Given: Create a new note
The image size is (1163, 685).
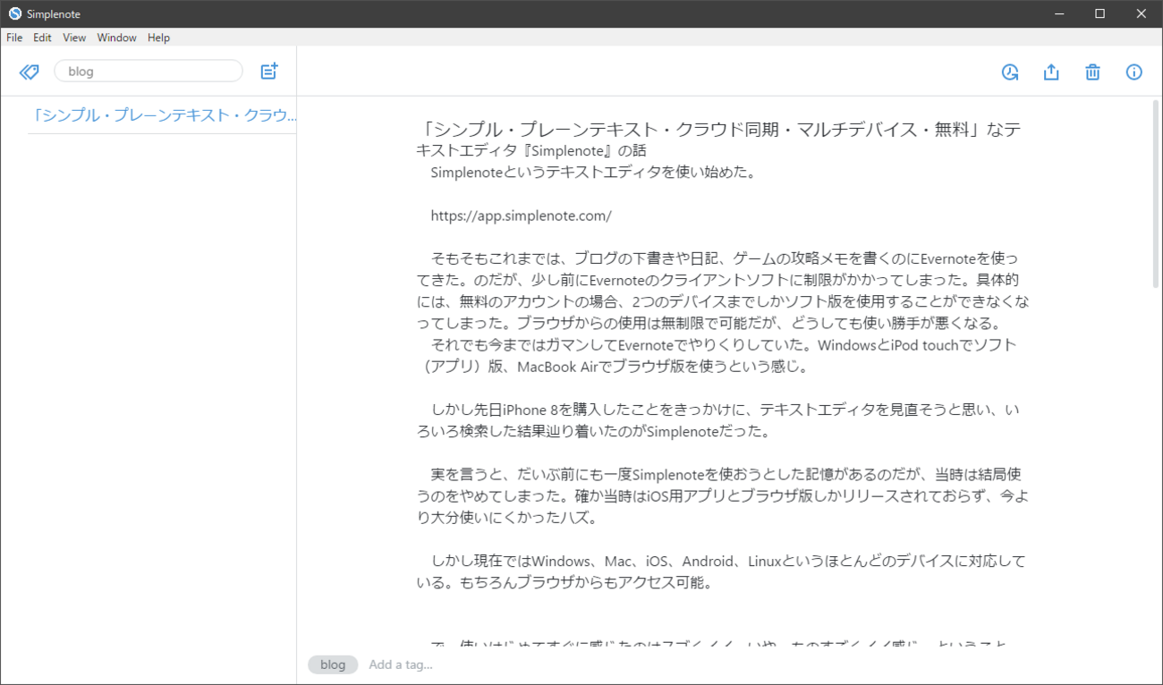Looking at the screenshot, I should tap(269, 72).
